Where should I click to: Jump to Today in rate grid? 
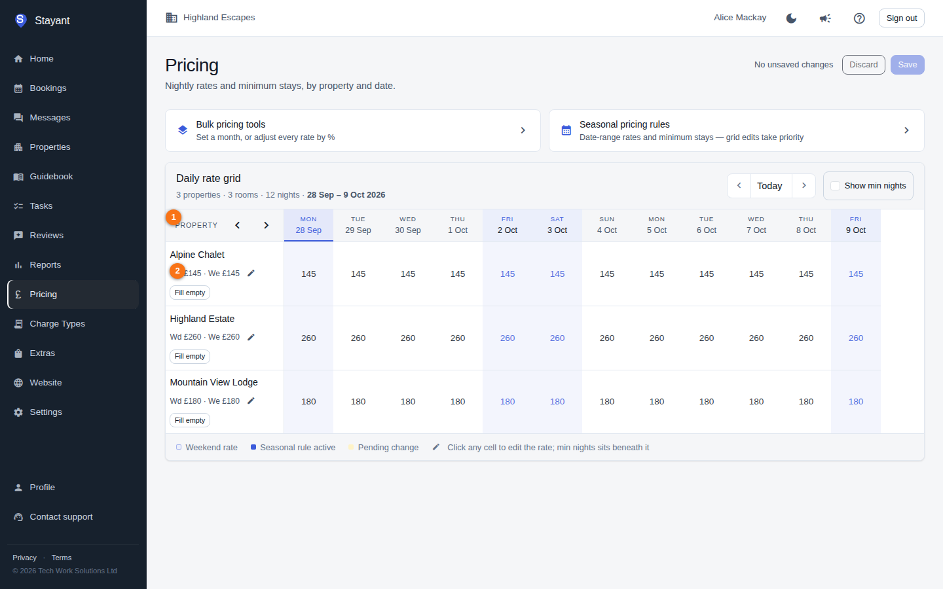coord(770,186)
